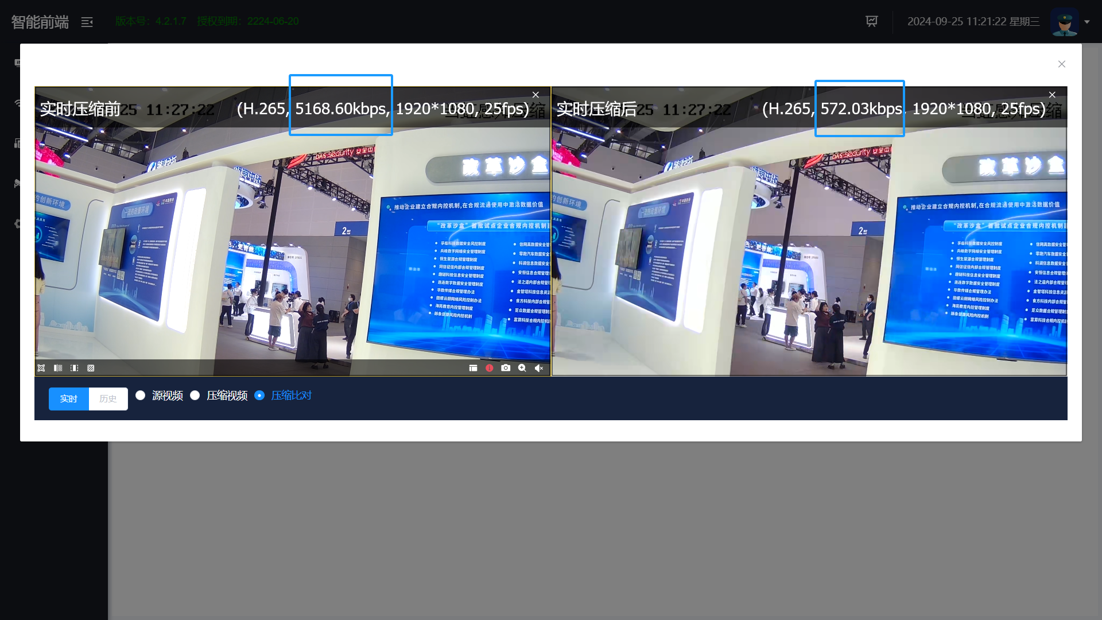This screenshot has height=620, width=1102.
Task: Close the compression comparison dialog
Action: [x=1062, y=64]
